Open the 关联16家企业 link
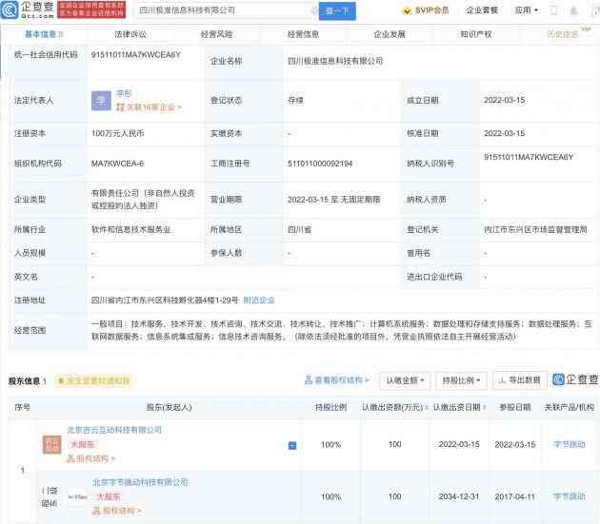Screen dimensions: 600x524 coord(153,107)
